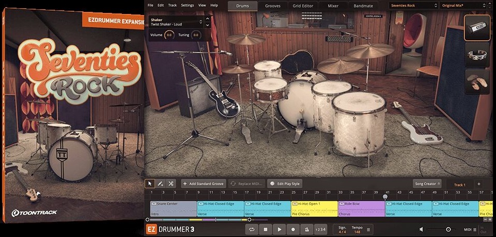Adjust the master volume slider
This screenshot has height=237, width=496.
tap(448, 229)
